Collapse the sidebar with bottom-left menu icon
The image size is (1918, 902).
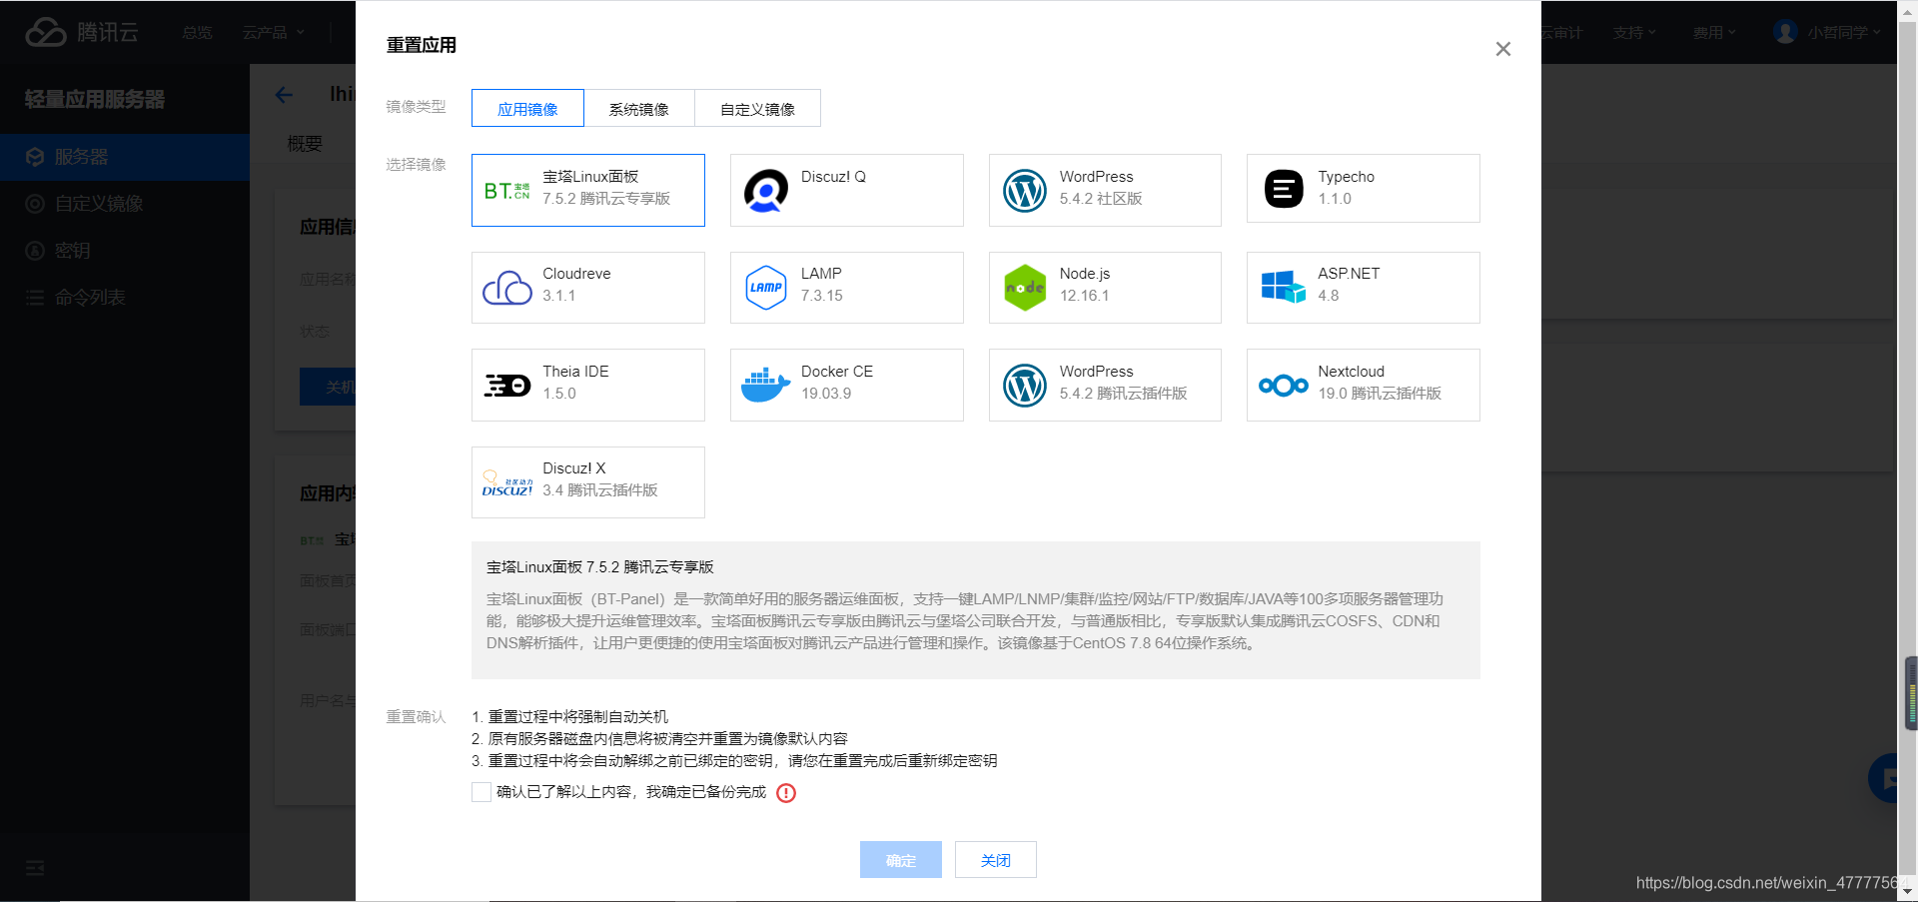pos(35,868)
